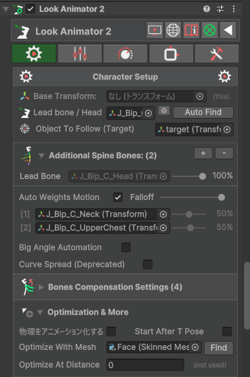Click the green crossed-circle icon
Screen dimensions: 250x377
pyautogui.click(x=209, y=31)
